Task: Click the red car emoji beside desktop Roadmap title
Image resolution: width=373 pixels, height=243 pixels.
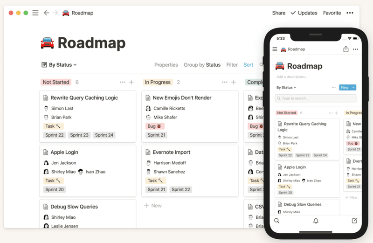Action: pos(47,43)
